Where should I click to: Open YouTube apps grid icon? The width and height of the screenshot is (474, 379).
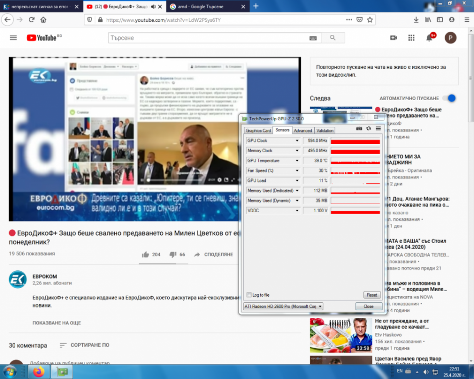coord(411,38)
